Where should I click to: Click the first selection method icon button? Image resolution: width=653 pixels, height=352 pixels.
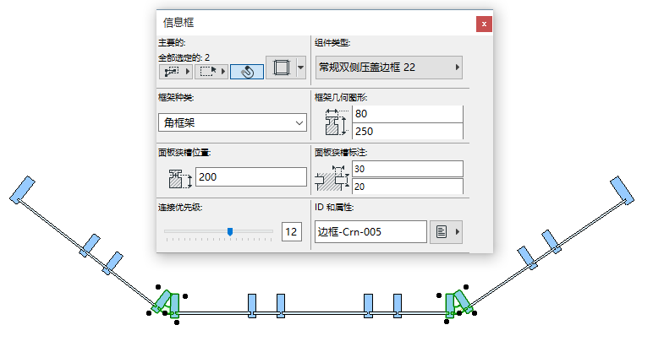click(170, 72)
